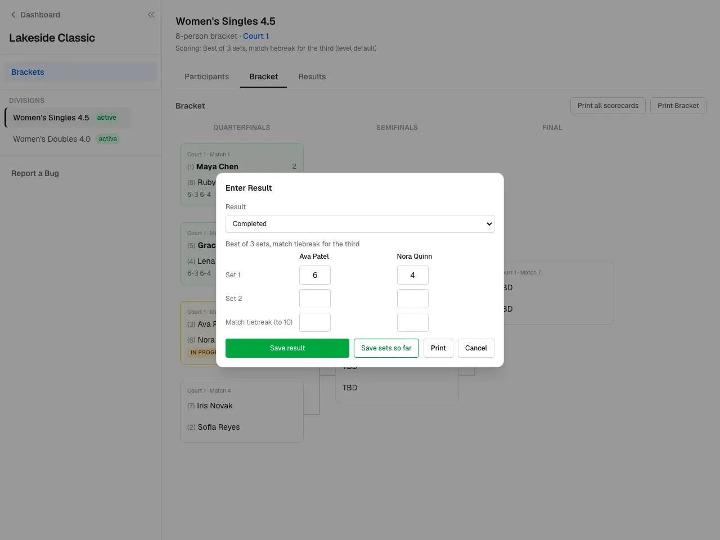Screen dimensions: 720x540
Task: Click Maya Chen in Match 1
Action: (217, 166)
